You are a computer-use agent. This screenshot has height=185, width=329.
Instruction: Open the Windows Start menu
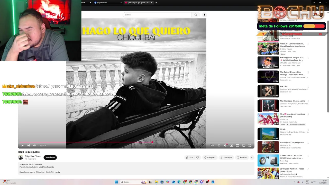[x=116, y=182]
